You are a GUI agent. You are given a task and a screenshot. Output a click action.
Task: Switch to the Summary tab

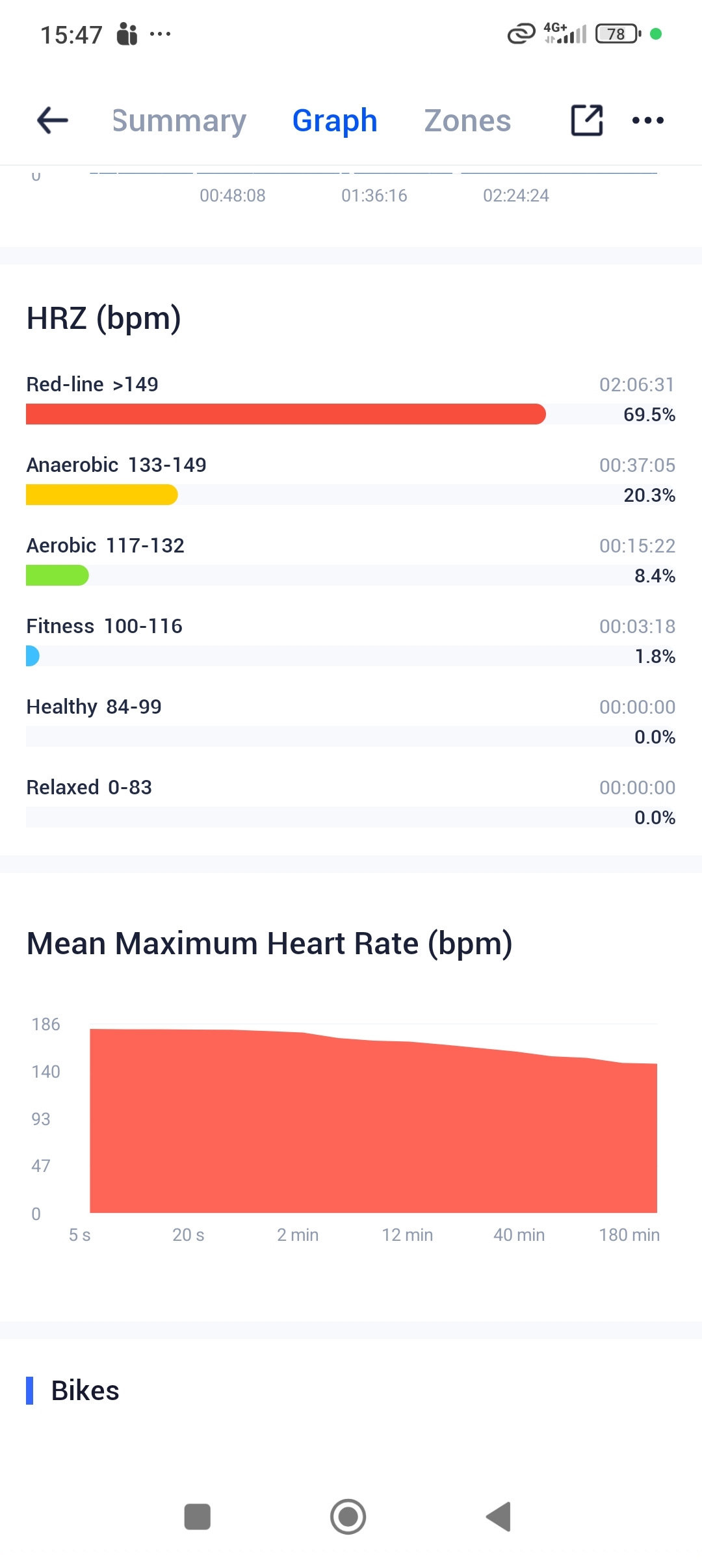pos(179,121)
